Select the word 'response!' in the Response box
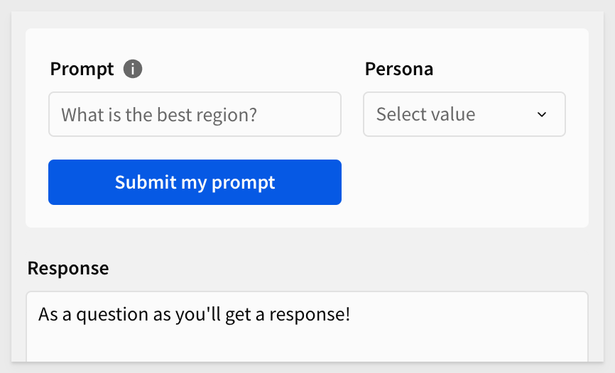The width and height of the screenshot is (615, 373). pyautogui.click(x=310, y=315)
